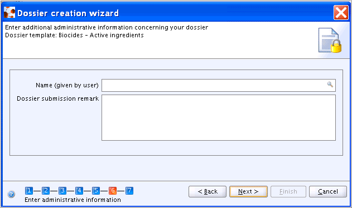Click the locked dossier document icon

pyautogui.click(x=330, y=40)
